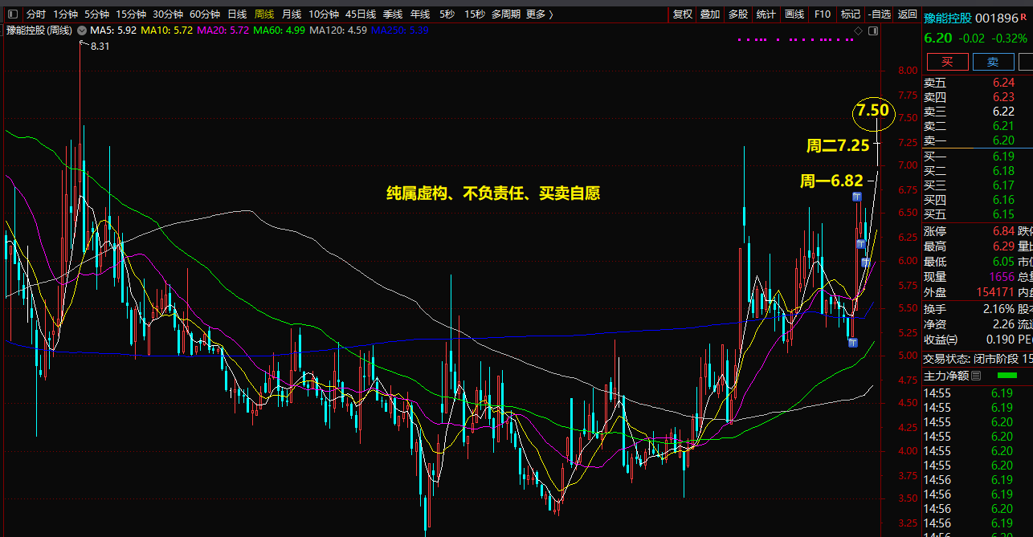Click the T marker below the 5.25 level
The height and width of the screenshot is (537, 1033).
[x=852, y=343]
